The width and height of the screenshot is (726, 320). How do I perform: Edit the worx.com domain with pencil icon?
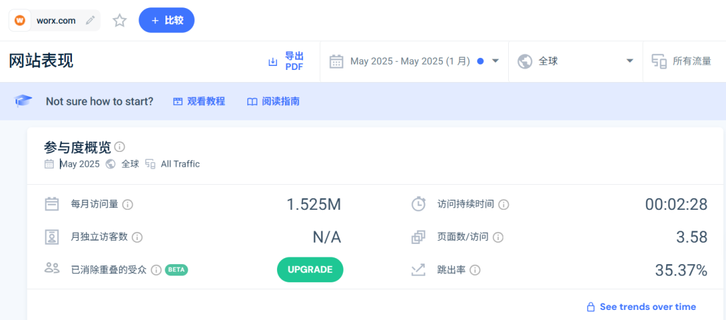point(90,20)
